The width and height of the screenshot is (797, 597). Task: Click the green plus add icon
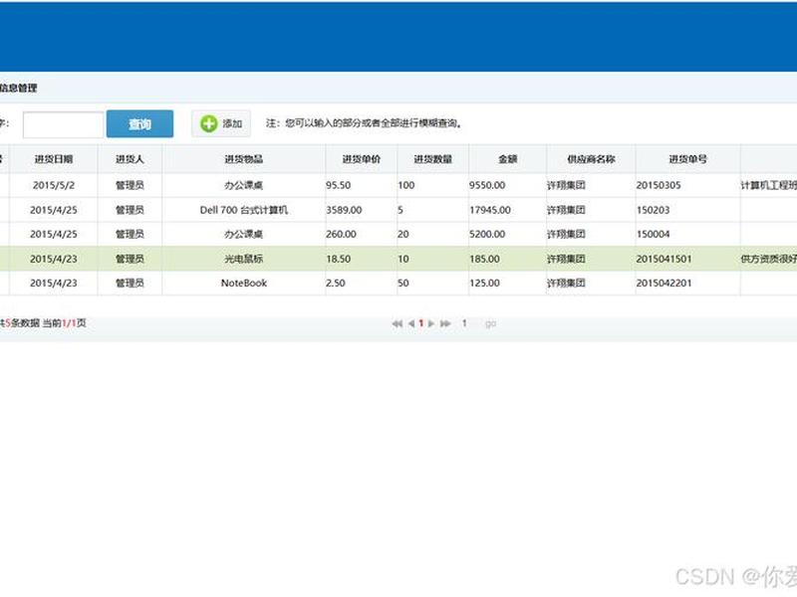[209, 123]
